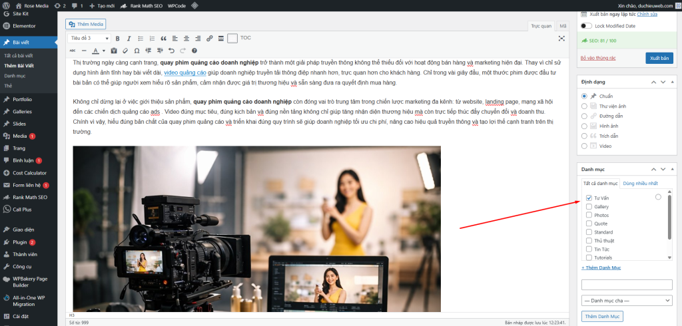This screenshot has width=682, height=326.
Task: Select the Video post format
Action: [584, 146]
